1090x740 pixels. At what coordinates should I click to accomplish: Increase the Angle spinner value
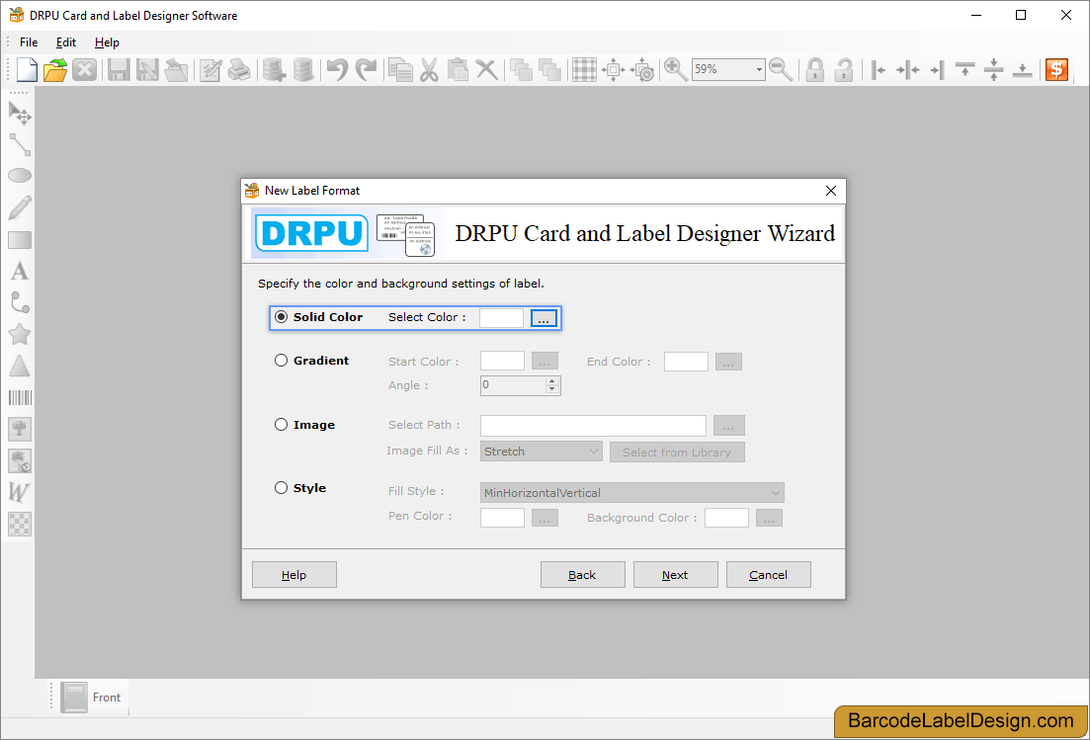[552, 380]
